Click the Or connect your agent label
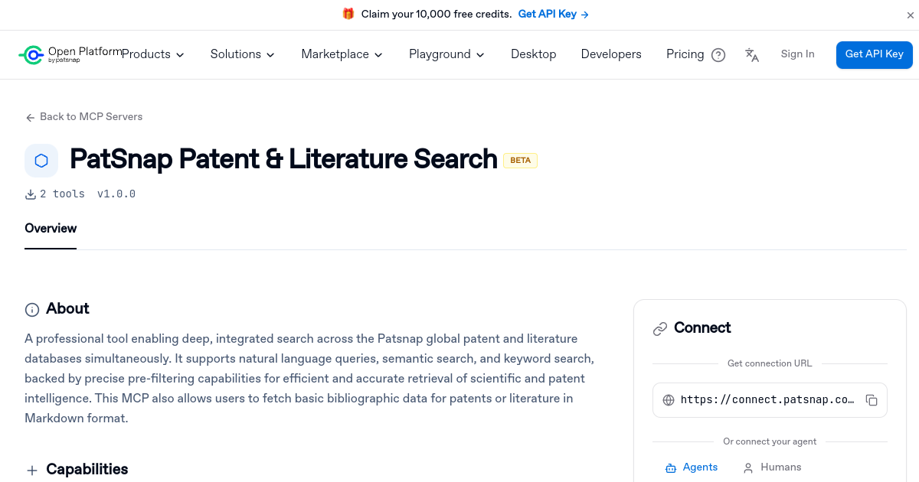 (770, 442)
